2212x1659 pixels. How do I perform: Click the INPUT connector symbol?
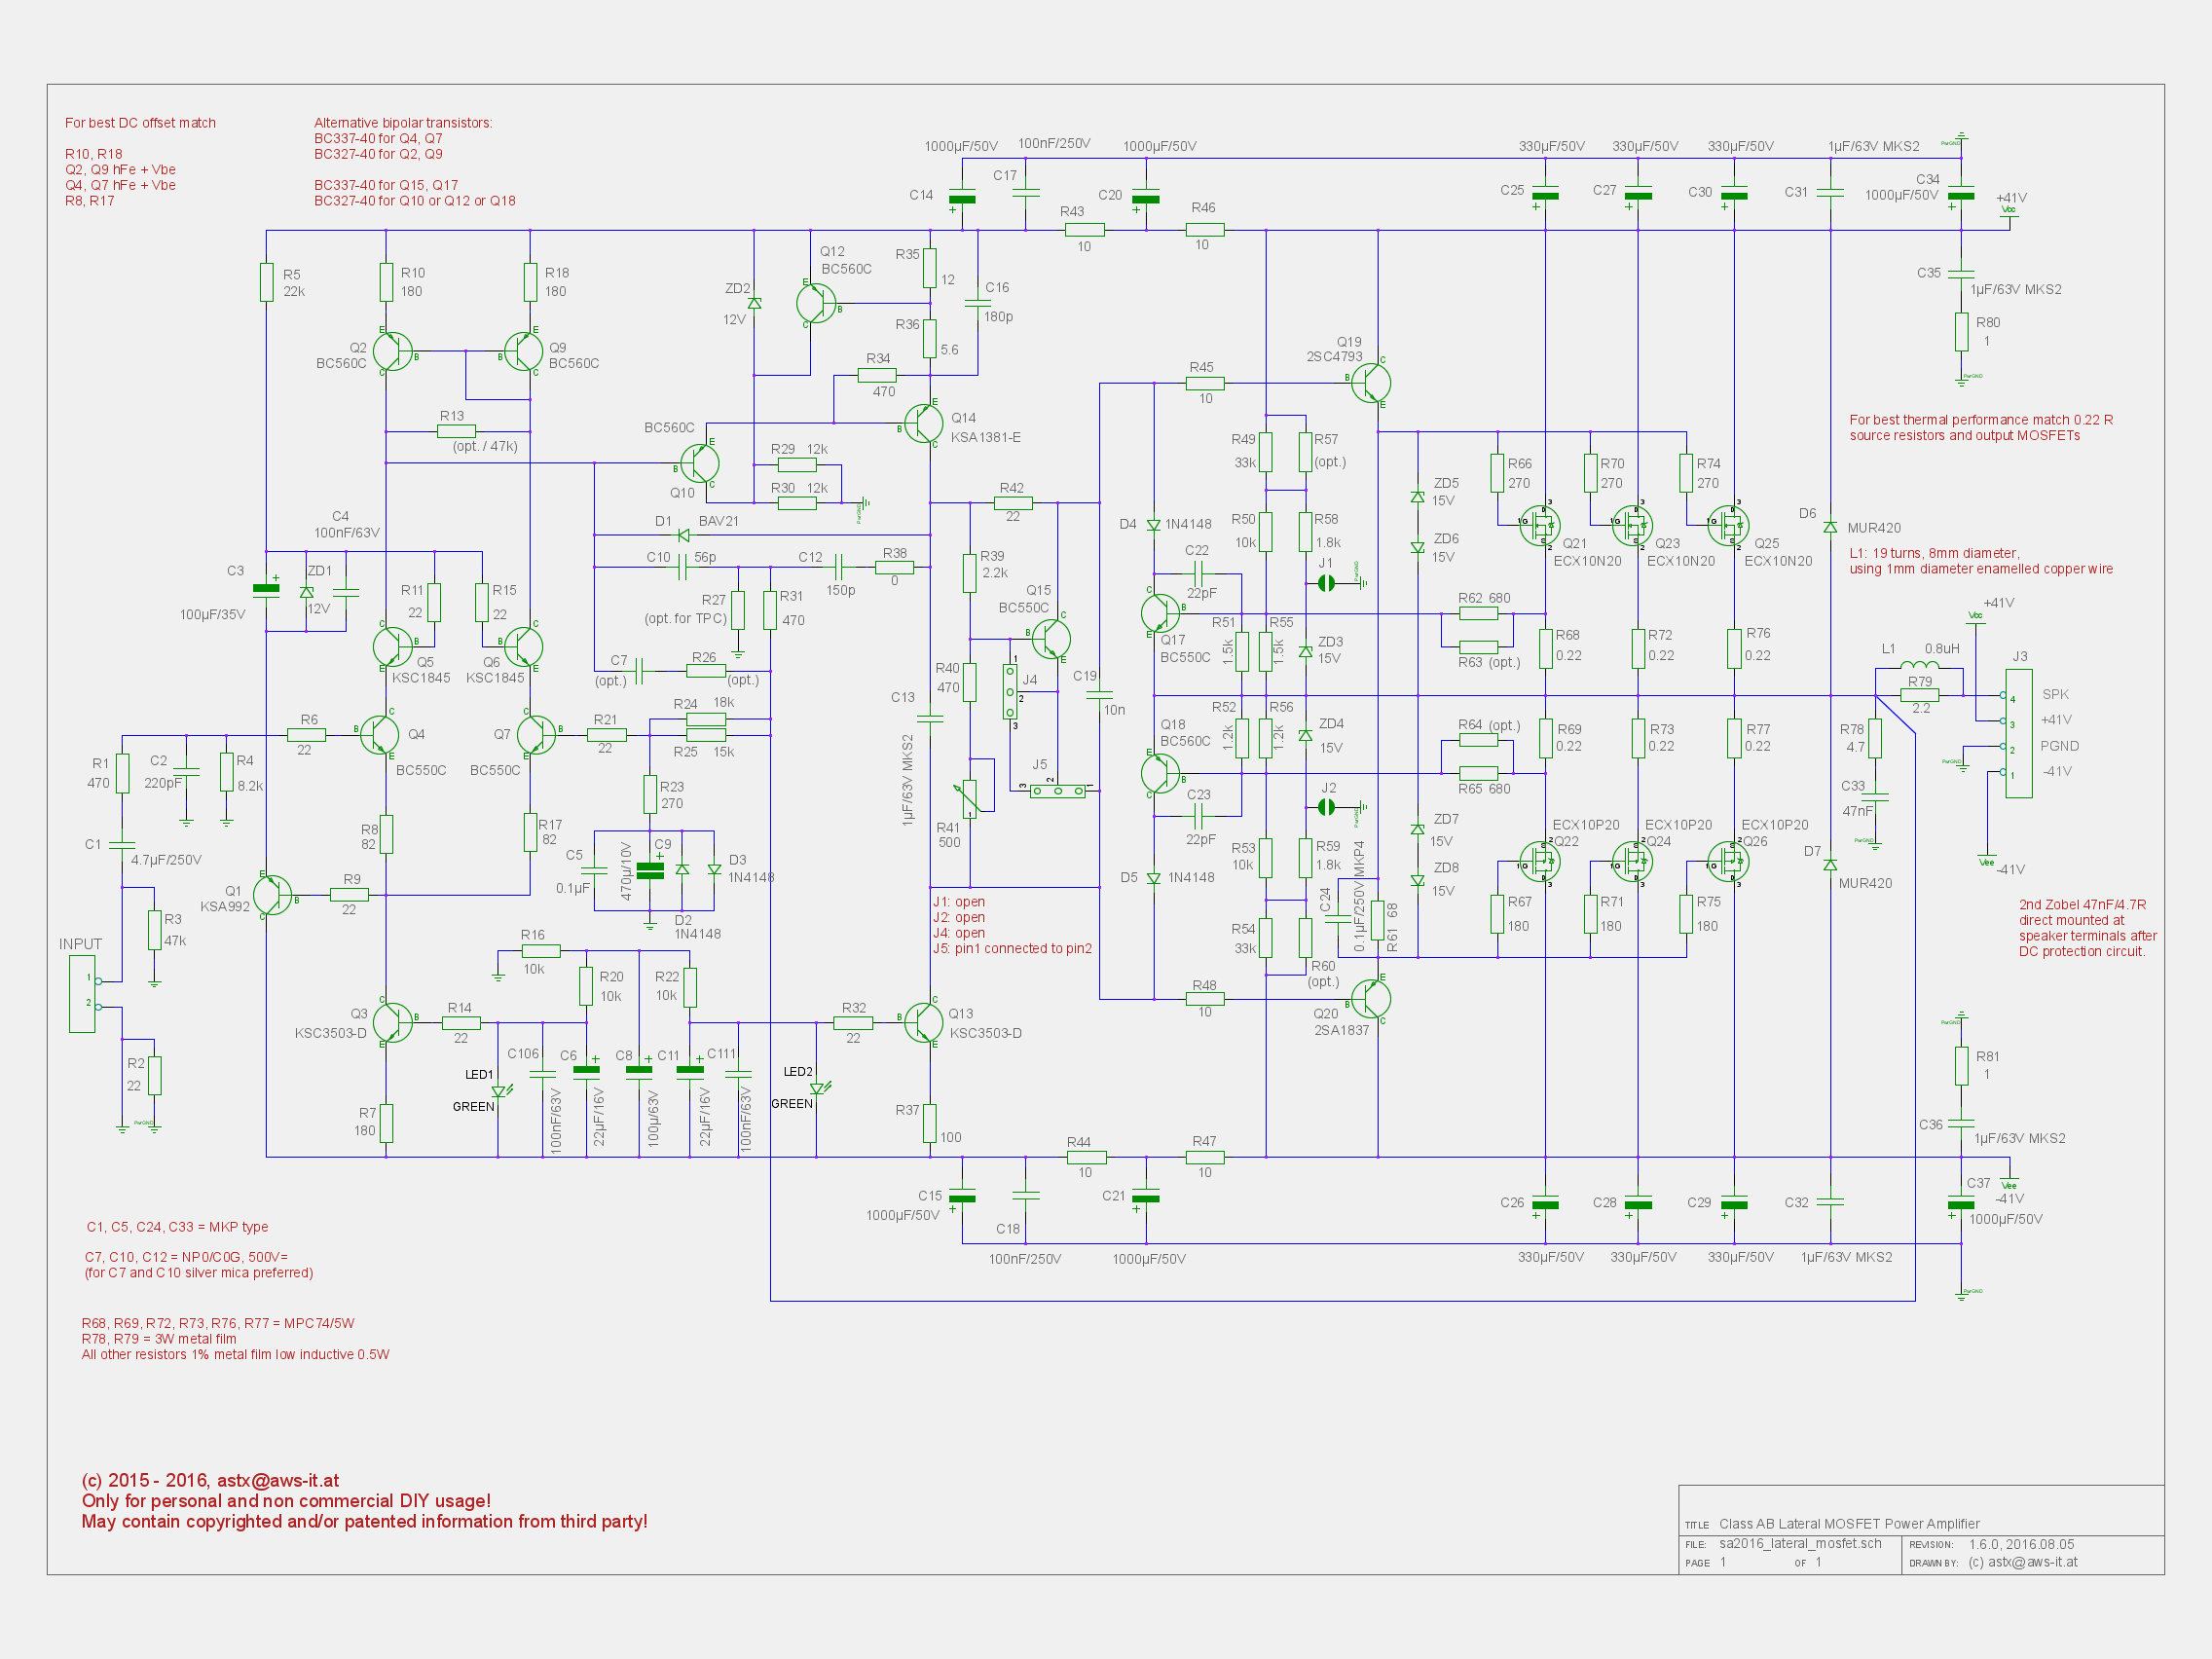tap(84, 994)
